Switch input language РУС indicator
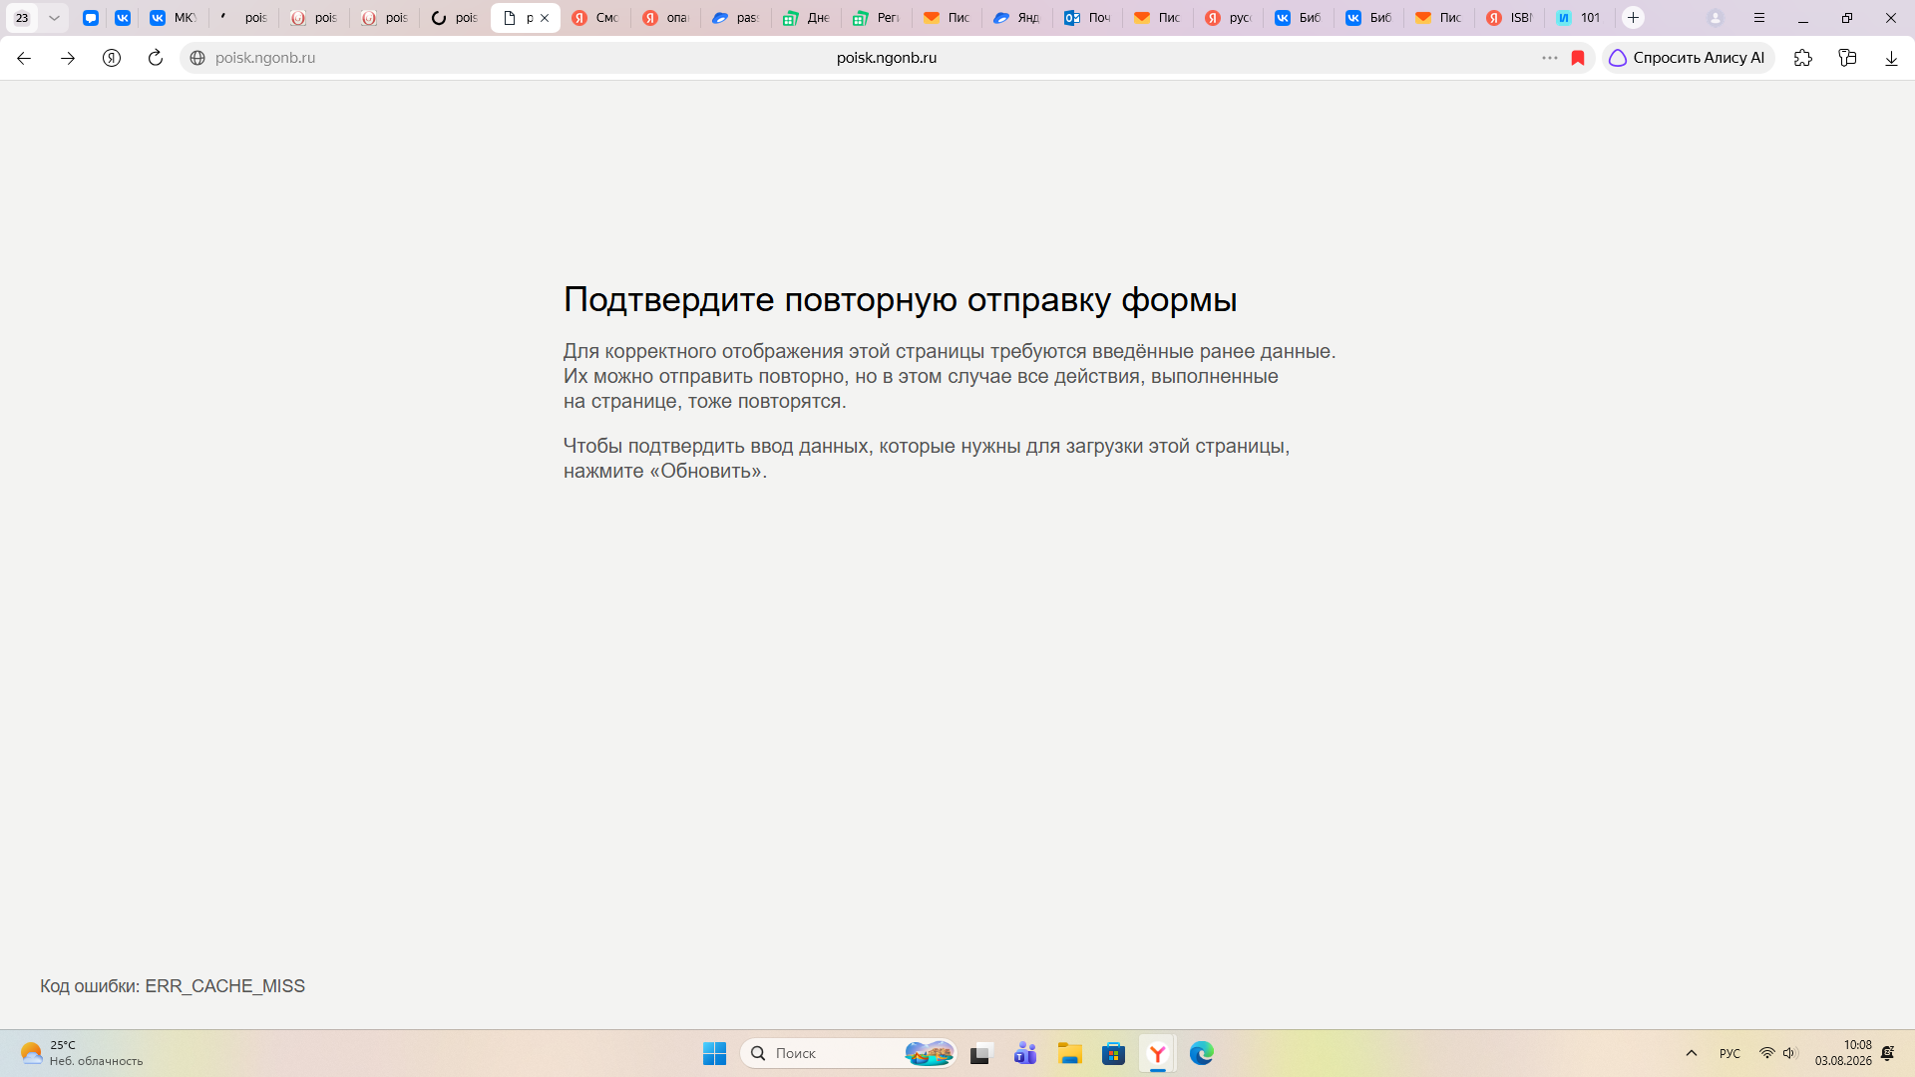 pos(1729,1053)
